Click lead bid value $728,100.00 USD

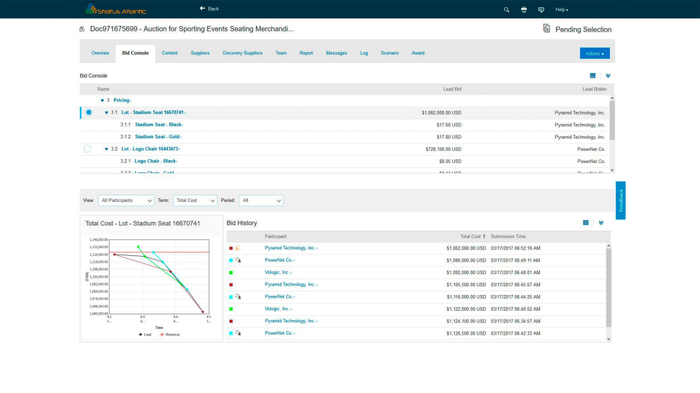tap(443, 149)
